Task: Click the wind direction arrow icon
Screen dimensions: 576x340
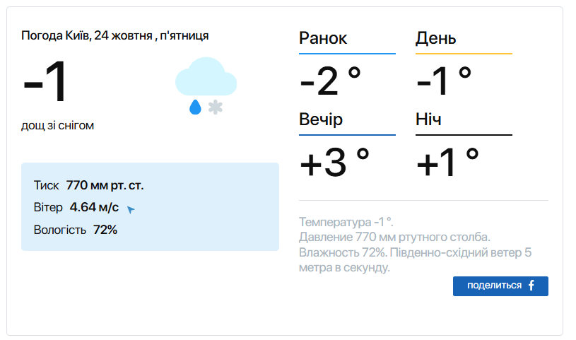Action: pyautogui.click(x=130, y=209)
